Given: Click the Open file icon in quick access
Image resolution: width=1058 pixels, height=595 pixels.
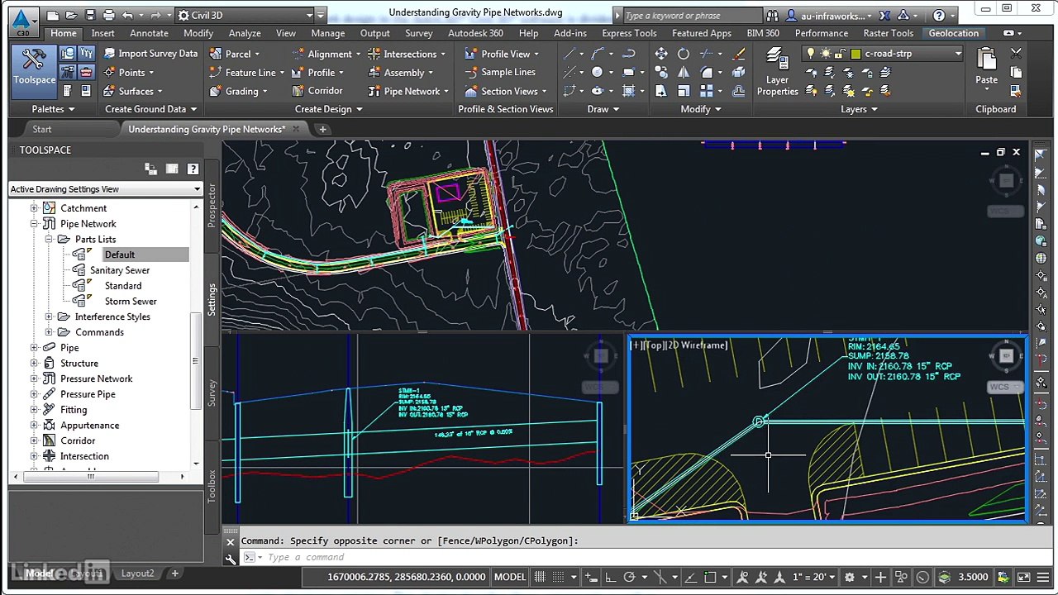Looking at the screenshot, I should (71, 15).
